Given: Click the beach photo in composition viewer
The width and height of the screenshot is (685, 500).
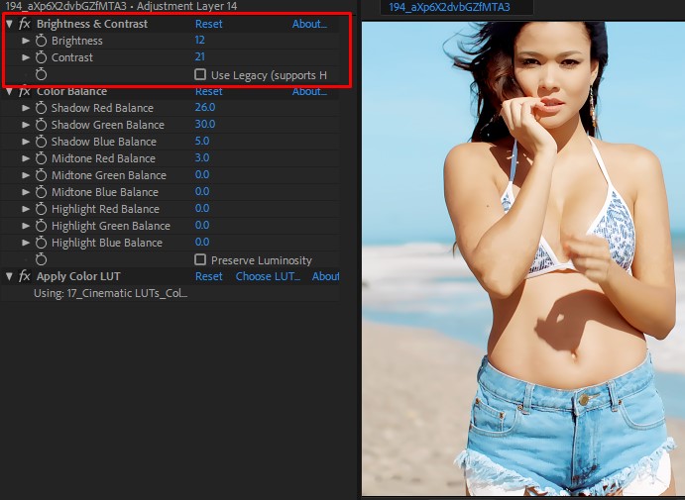Looking at the screenshot, I should [x=523, y=258].
